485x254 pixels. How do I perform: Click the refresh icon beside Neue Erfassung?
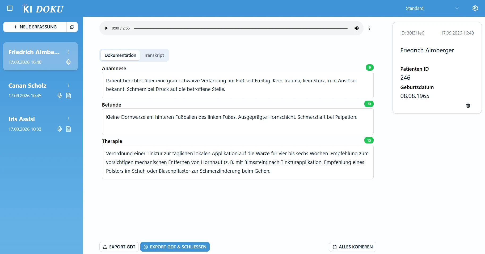pyautogui.click(x=72, y=27)
